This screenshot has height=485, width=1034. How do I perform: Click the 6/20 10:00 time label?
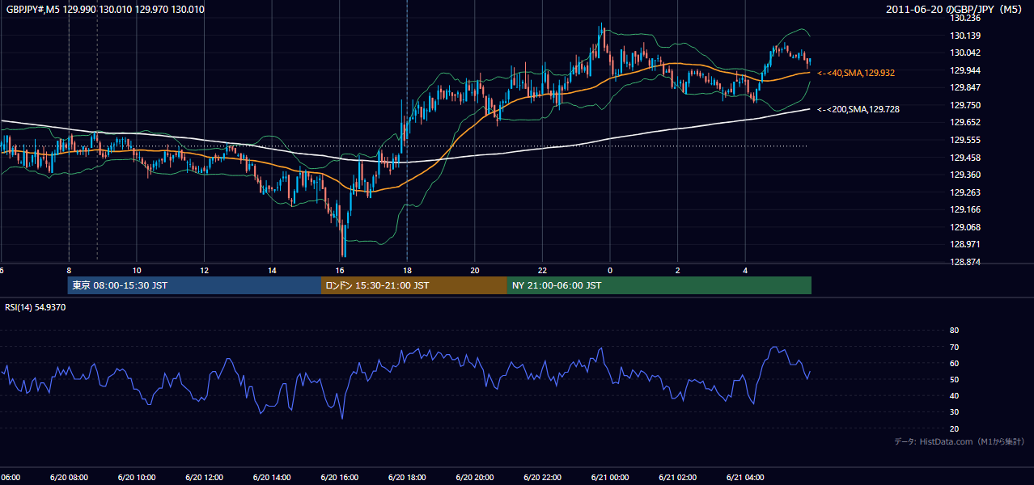pos(136,478)
